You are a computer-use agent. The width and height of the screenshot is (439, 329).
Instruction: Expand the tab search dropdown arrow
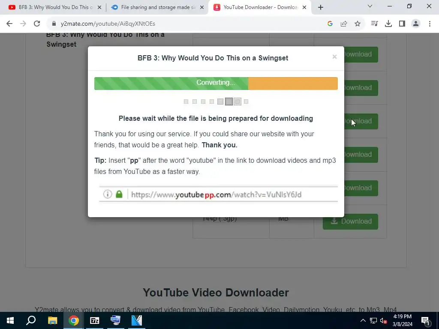(370, 6)
